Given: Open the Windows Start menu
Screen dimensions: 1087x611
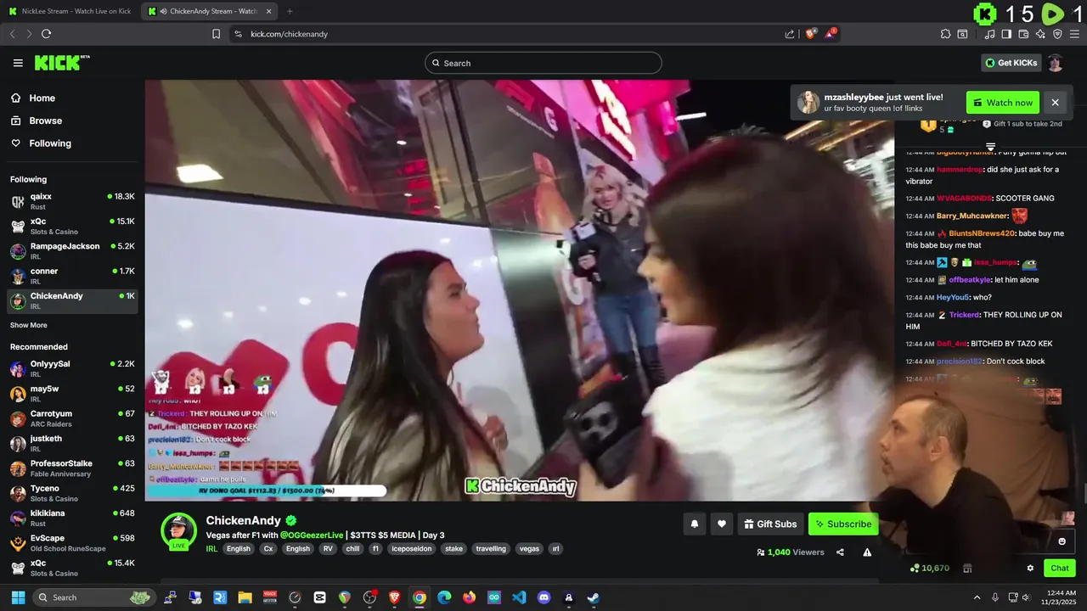Looking at the screenshot, I should [x=18, y=597].
